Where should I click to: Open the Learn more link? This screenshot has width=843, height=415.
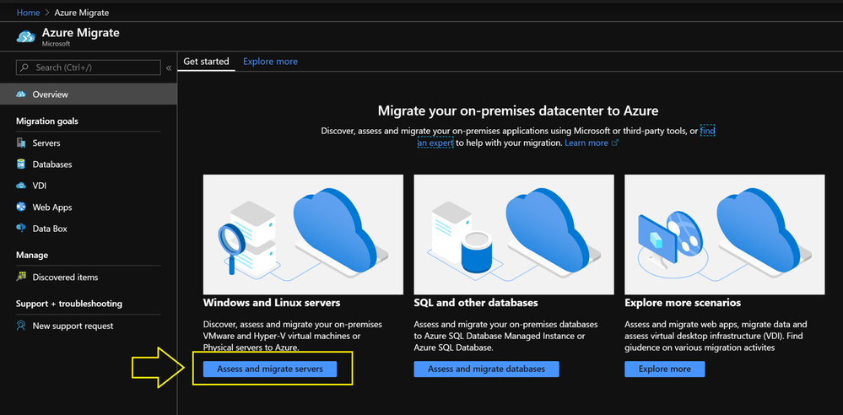click(x=586, y=143)
